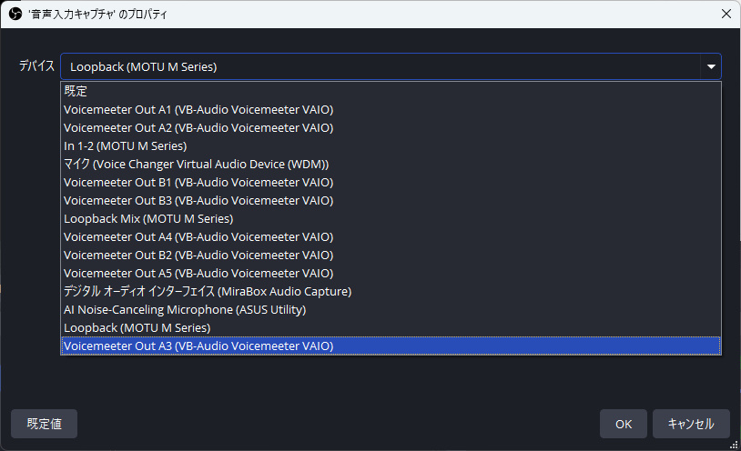The height and width of the screenshot is (451, 741).
Task: Choose Voicemeeter Out A4 entry
Action: pos(198,236)
